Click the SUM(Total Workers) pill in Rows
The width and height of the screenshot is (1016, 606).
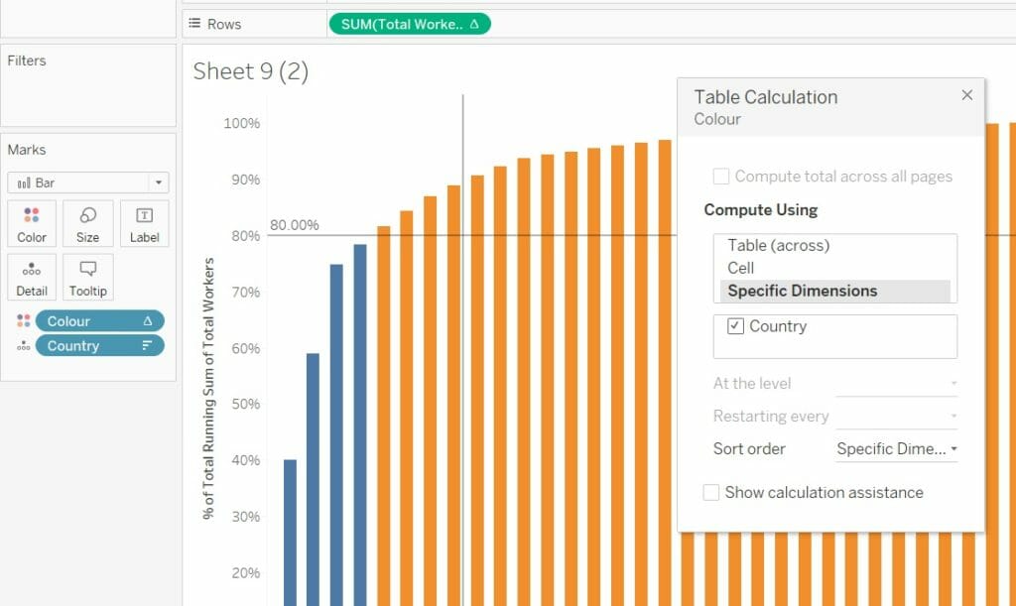409,24
